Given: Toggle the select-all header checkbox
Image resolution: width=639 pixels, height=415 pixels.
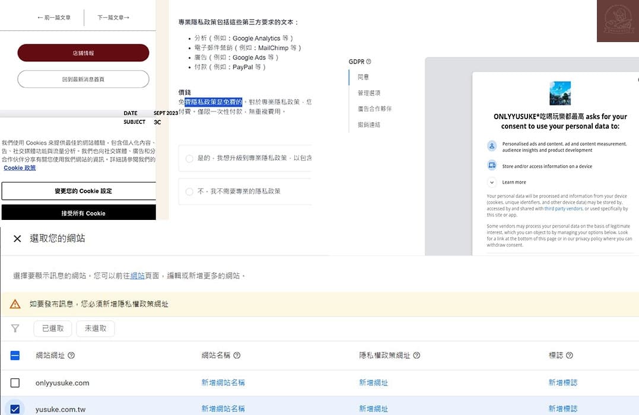Looking at the screenshot, I should [x=15, y=356].
